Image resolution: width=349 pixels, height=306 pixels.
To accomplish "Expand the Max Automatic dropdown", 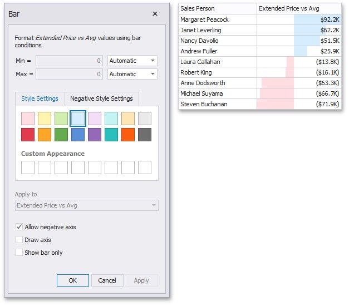I will 132,74.
